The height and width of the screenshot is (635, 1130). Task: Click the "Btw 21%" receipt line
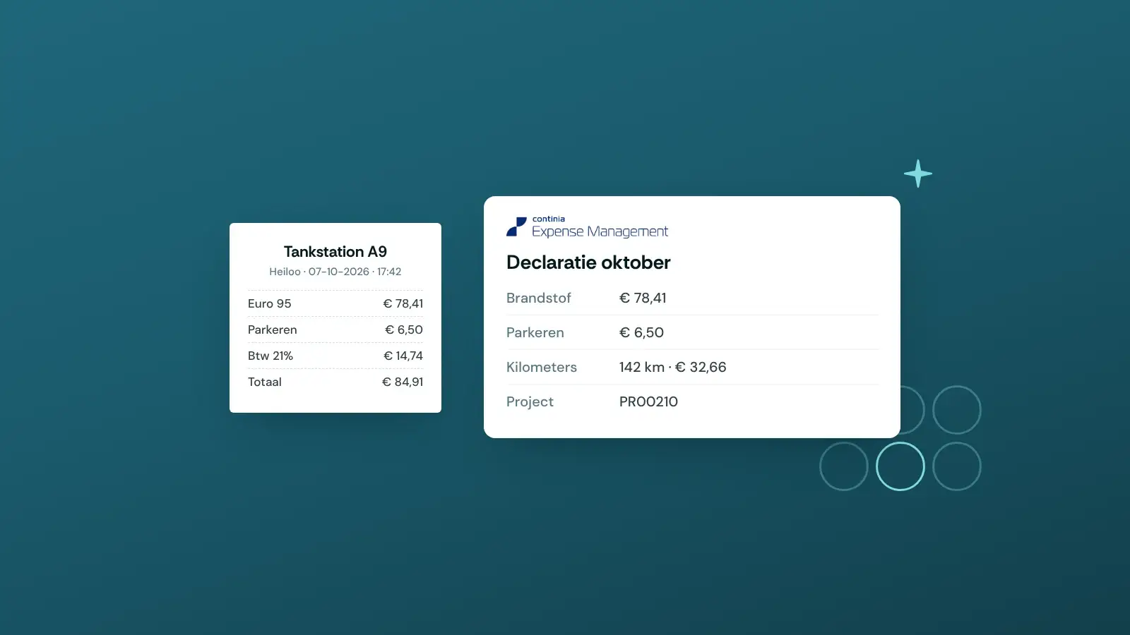pos(270,356)
